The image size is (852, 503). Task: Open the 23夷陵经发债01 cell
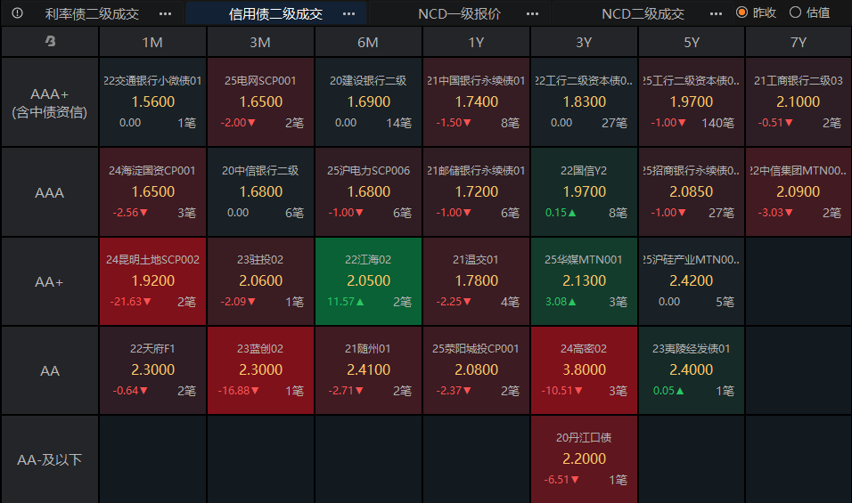pos(692,370)
